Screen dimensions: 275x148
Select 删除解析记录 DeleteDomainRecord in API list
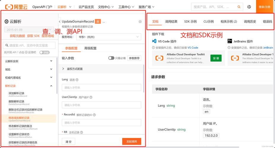coord(29,102)
